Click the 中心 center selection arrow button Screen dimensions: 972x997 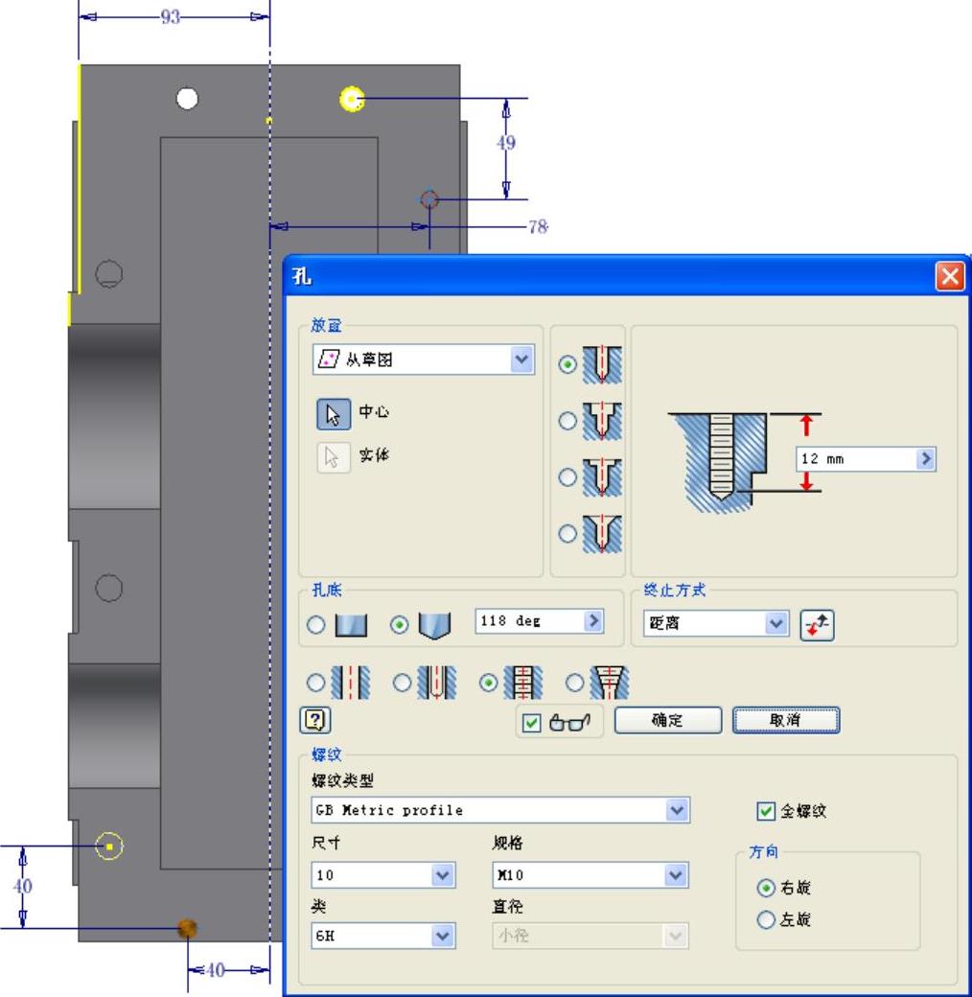click(x=334, y=414)
